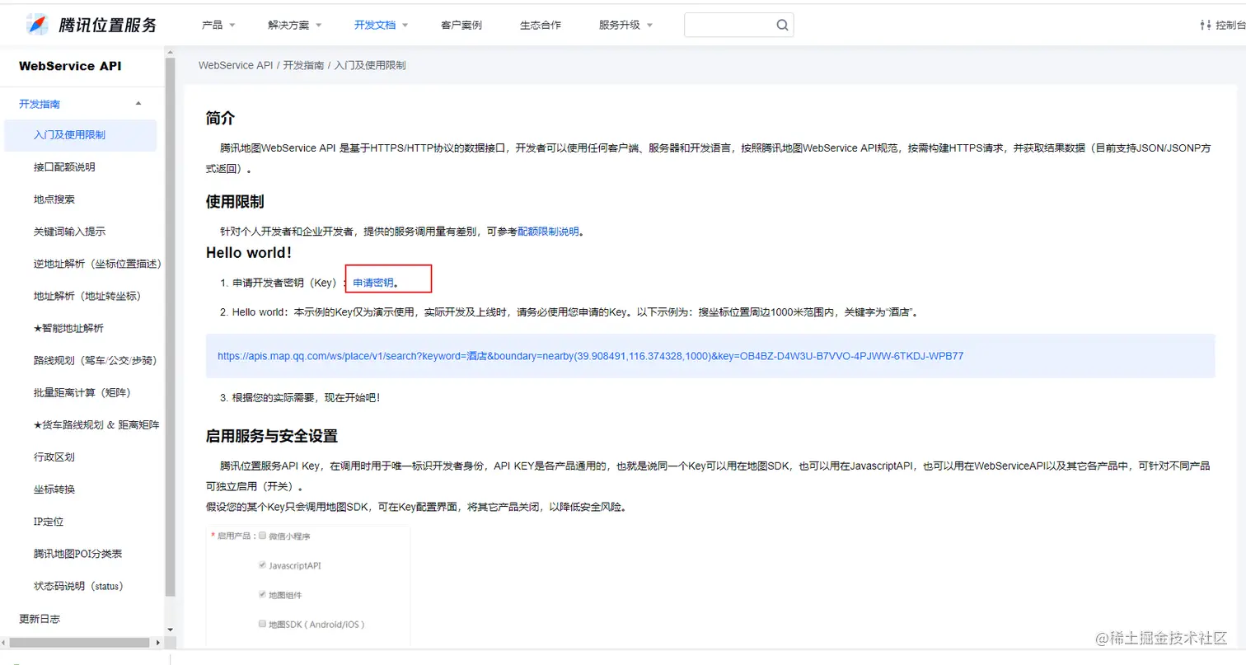The image size is (1246, 665).
Task: Open 行政区划 in sidebar
Action: 54,457
